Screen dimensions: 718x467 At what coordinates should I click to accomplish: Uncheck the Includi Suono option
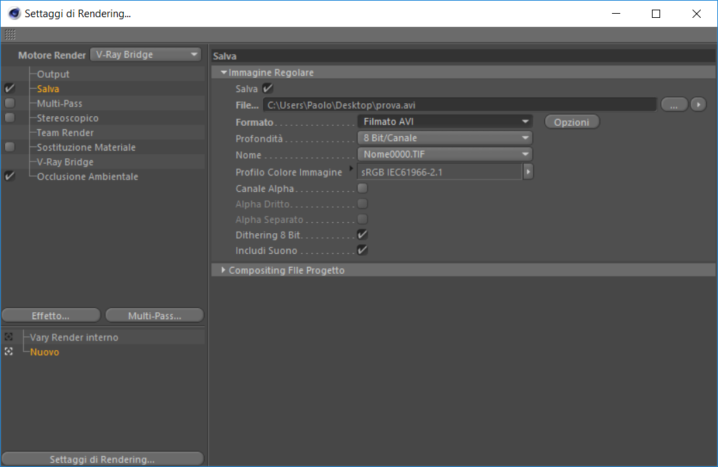[362, 250]
